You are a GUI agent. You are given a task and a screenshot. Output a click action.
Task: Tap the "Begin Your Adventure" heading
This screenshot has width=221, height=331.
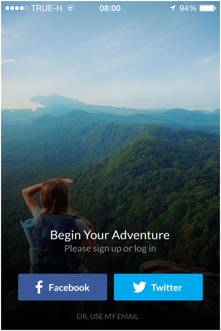click(x=110, y=235)
